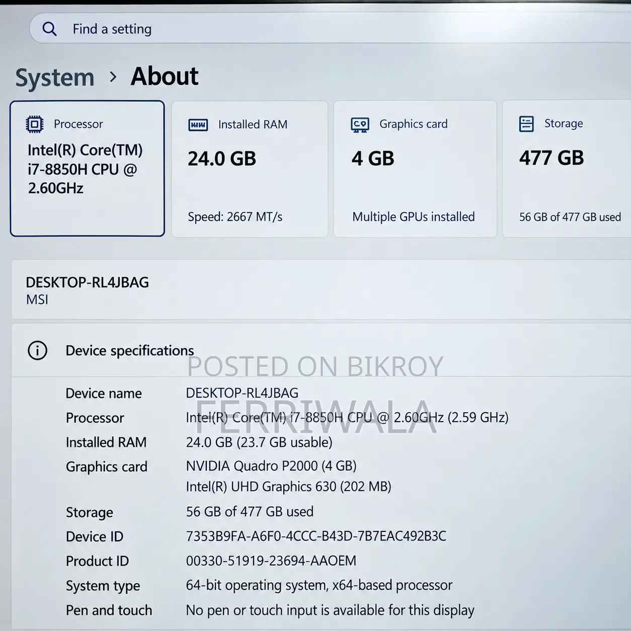This screenshot has width=631, height=631.
Task: Open the Installed RAM summary card
Action: (x=250, y=169)
